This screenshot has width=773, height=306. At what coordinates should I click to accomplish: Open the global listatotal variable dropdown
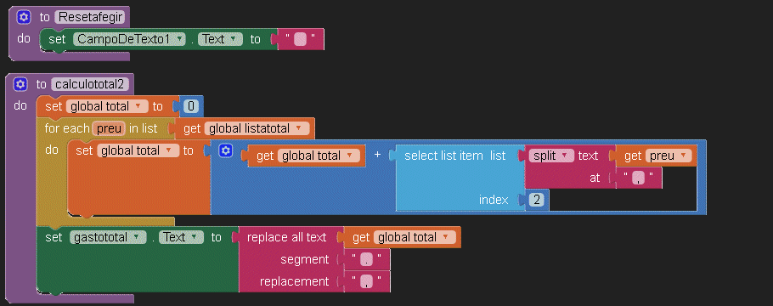tap(257, 129)
